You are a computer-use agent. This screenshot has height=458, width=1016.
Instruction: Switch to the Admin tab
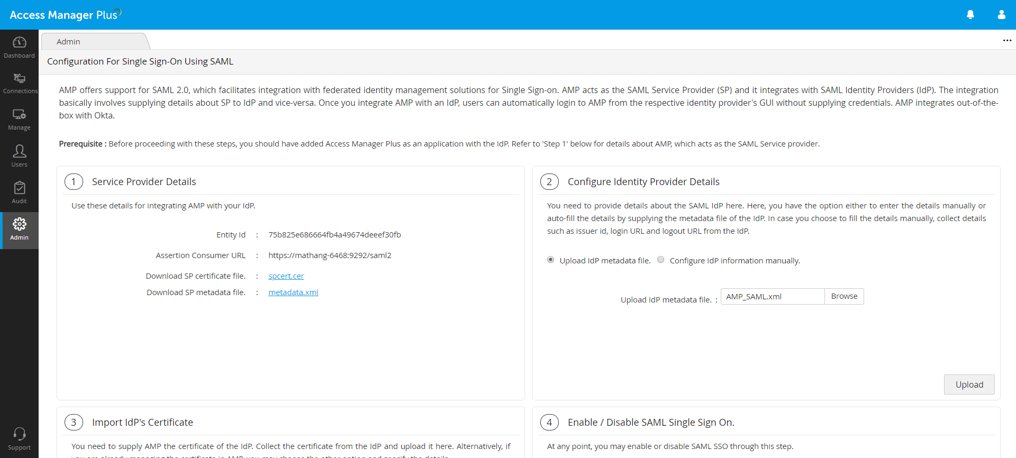click(x=95, y=41)
